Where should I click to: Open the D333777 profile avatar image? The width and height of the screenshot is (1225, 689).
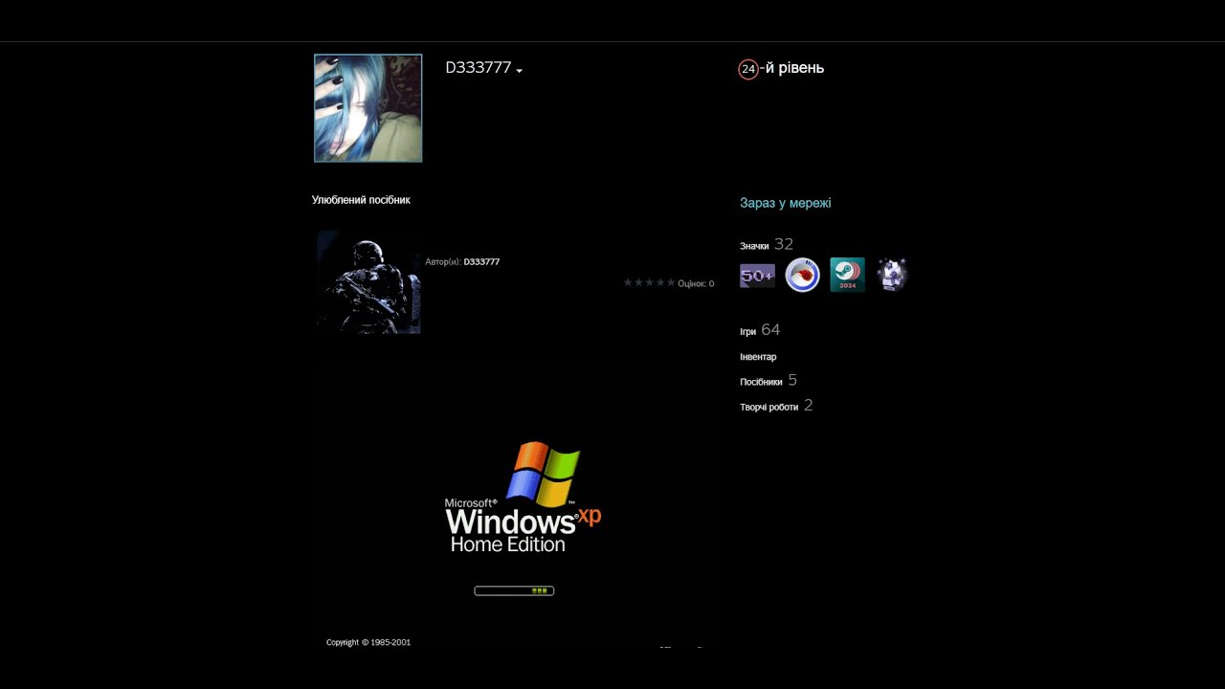(x=368, y=108)
